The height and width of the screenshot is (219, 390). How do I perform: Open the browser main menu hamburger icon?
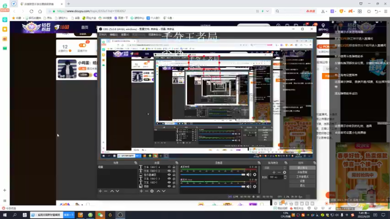pyautogui.click(x=386, y=11)
